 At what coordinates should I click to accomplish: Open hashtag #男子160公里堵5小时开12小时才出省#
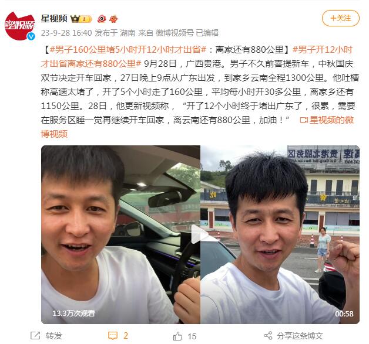[x=128, y=50]
